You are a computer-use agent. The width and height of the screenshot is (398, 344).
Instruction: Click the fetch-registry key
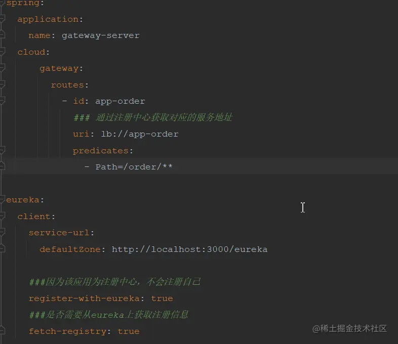pyautogui.click(x=67, y=331)
